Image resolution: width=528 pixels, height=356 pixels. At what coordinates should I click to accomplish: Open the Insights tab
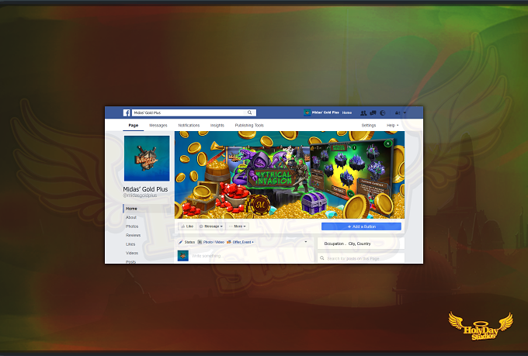217,125
